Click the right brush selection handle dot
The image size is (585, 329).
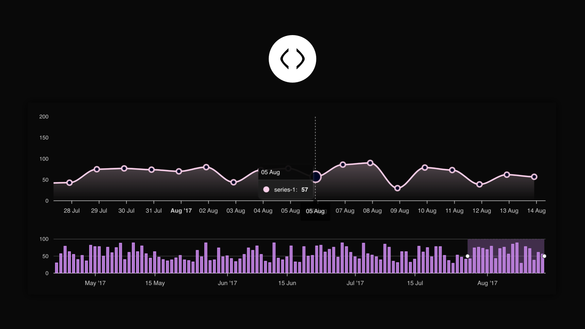(544, 256)
